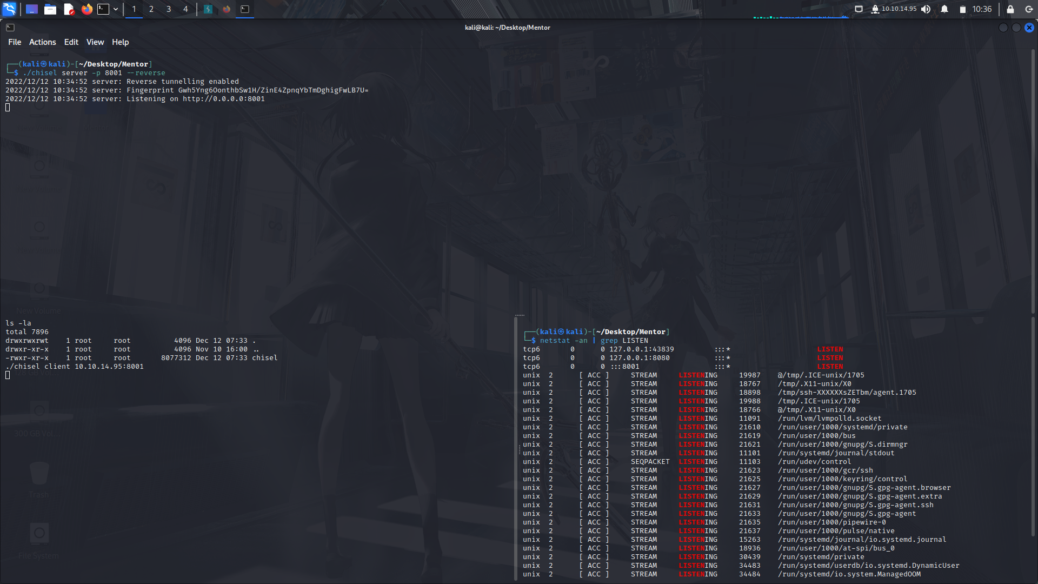Mute audio via the volume tray icon
This screenshot has height=584, width=1038.
click(x=926, y=9)
